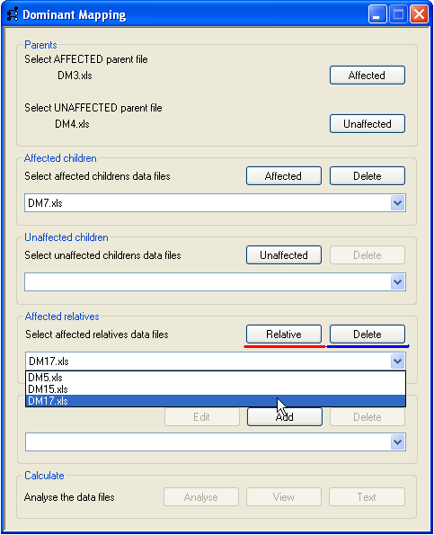Click the empty unaffected children field
The height and width of the screenshot is (535, 434).
(x=208, y=282)
